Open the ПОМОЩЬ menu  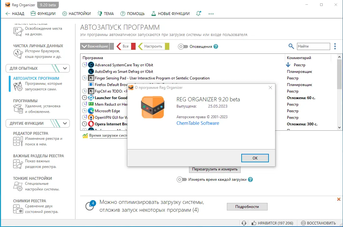[133, 13]
